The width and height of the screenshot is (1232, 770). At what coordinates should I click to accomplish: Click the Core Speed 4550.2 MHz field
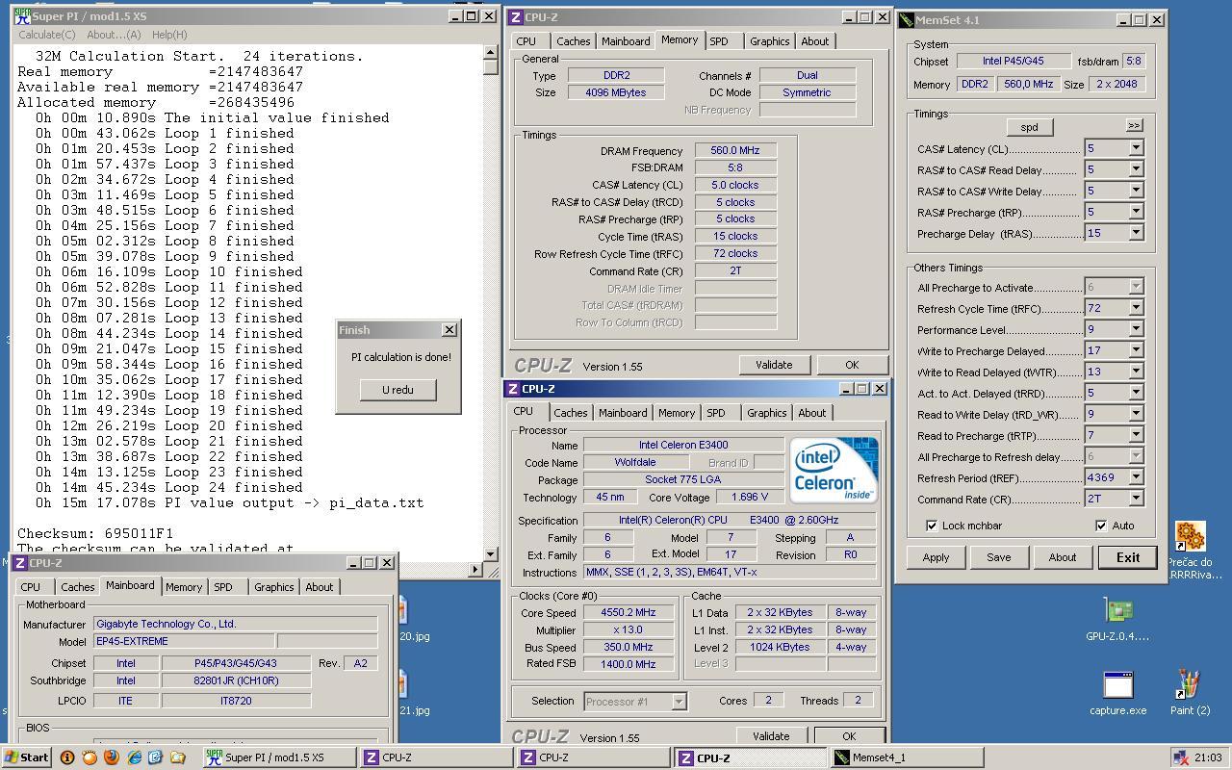(x=628, y=613)
